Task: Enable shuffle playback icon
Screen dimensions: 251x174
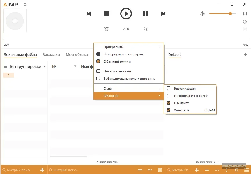Action: (x=145, y=29)
